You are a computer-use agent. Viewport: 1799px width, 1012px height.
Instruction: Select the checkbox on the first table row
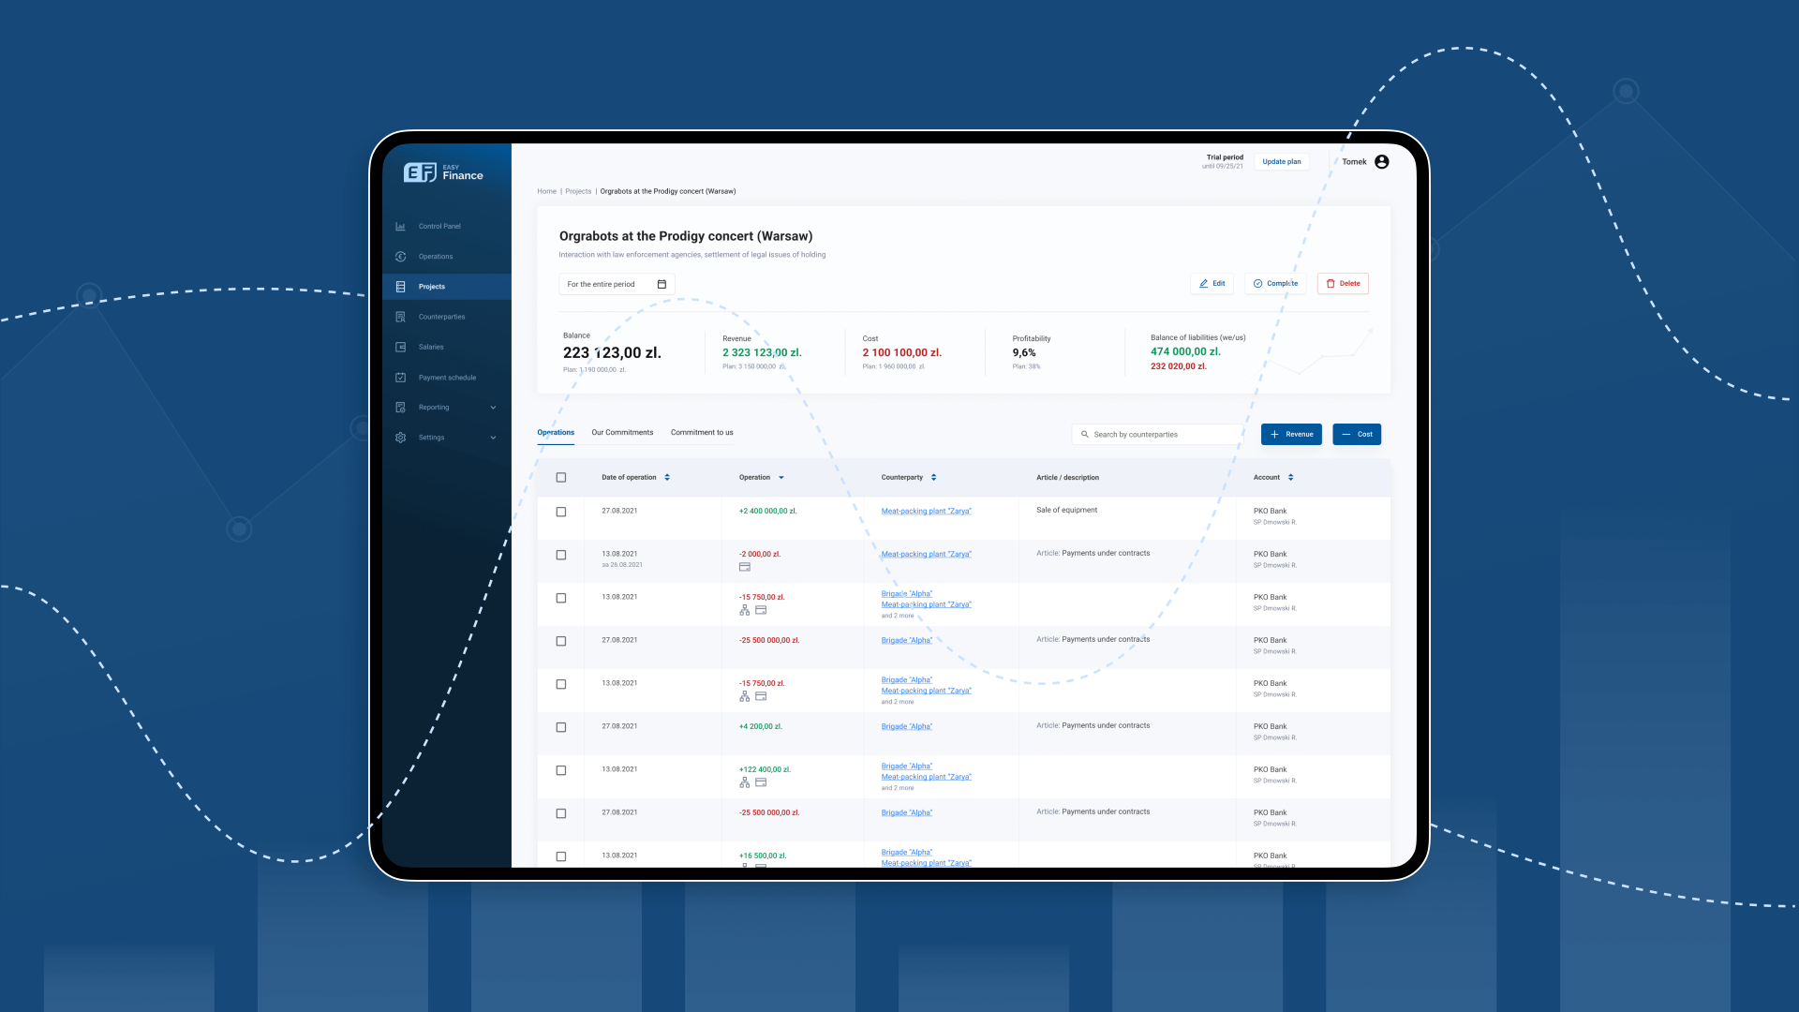pyautogui.click(x=561, y=512)
